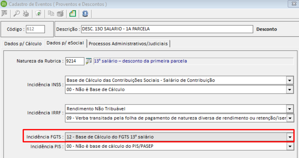
Task: Open the IRRF '09 - Verba transitada' dropdown
Action: 290,118
